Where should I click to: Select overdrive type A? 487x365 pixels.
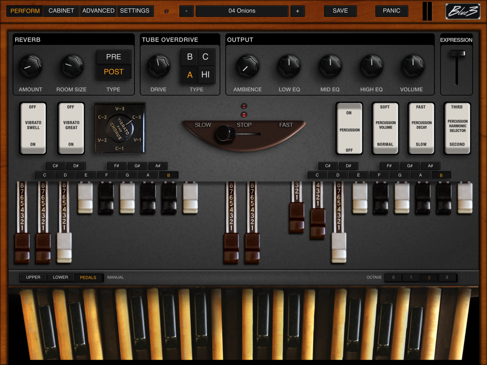click(189, 75)
